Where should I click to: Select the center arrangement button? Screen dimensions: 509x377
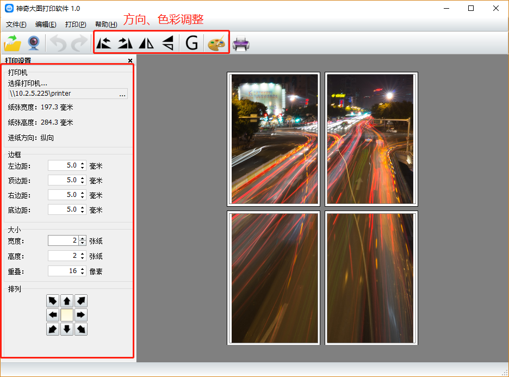click(x=67, y=315)
